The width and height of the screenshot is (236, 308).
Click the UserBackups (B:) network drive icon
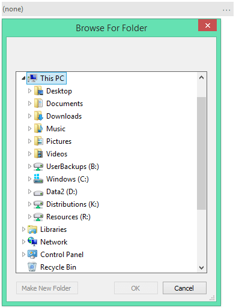tap(38, 167)
